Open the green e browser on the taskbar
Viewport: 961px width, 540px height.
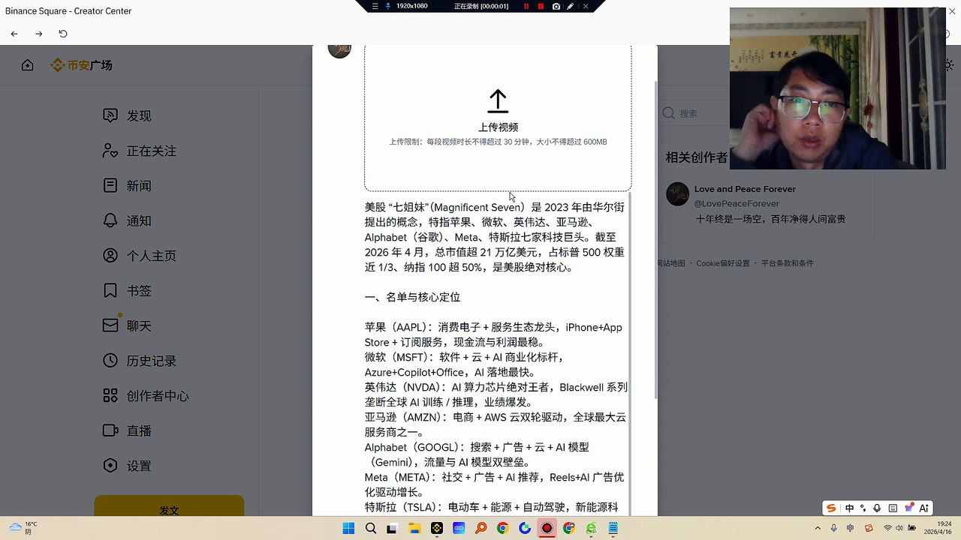point(592,529)
